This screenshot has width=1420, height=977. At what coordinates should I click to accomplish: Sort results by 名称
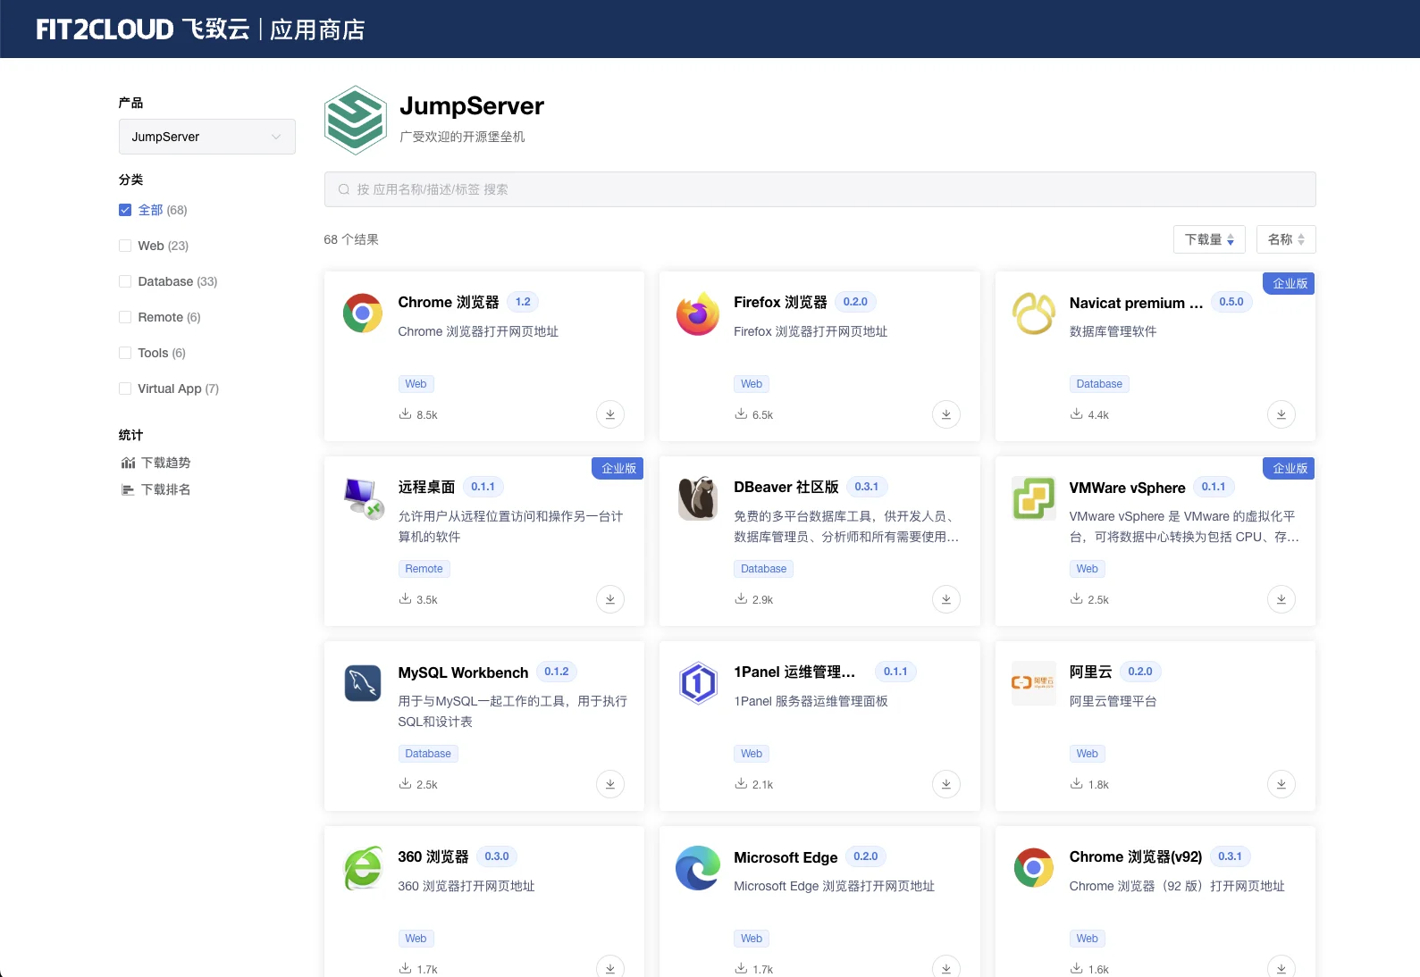pyautogui.click(x=1286, y=239)
